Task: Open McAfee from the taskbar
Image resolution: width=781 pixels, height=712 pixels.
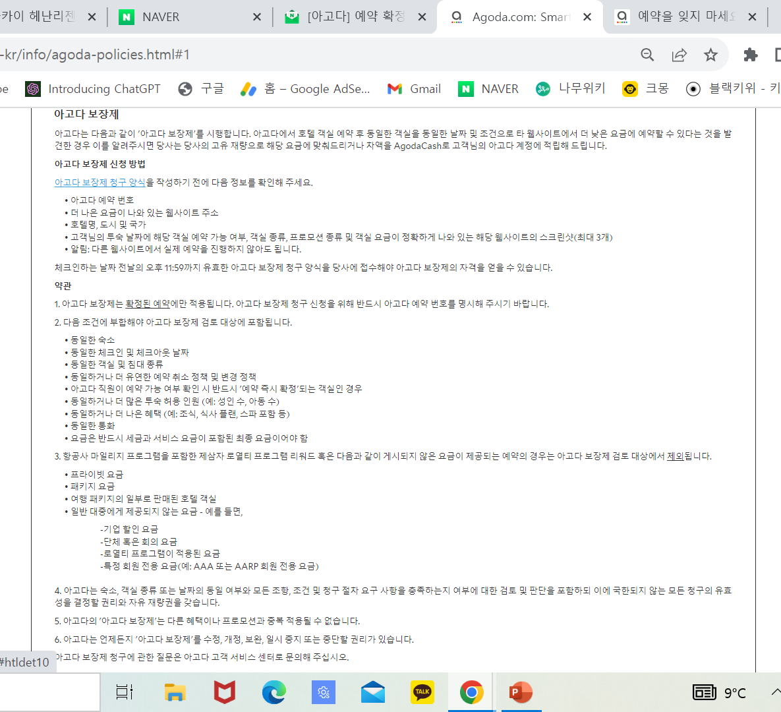Action: [224, 692]
